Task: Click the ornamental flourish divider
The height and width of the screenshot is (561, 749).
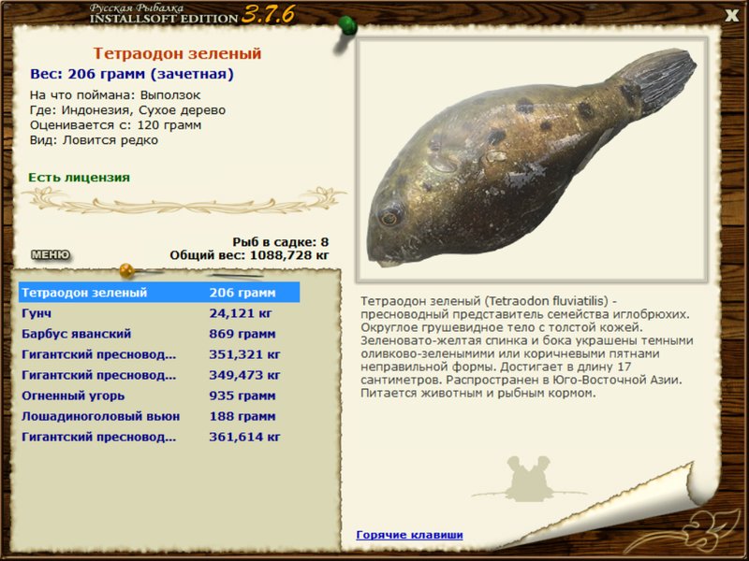Action: pos(184,201)
